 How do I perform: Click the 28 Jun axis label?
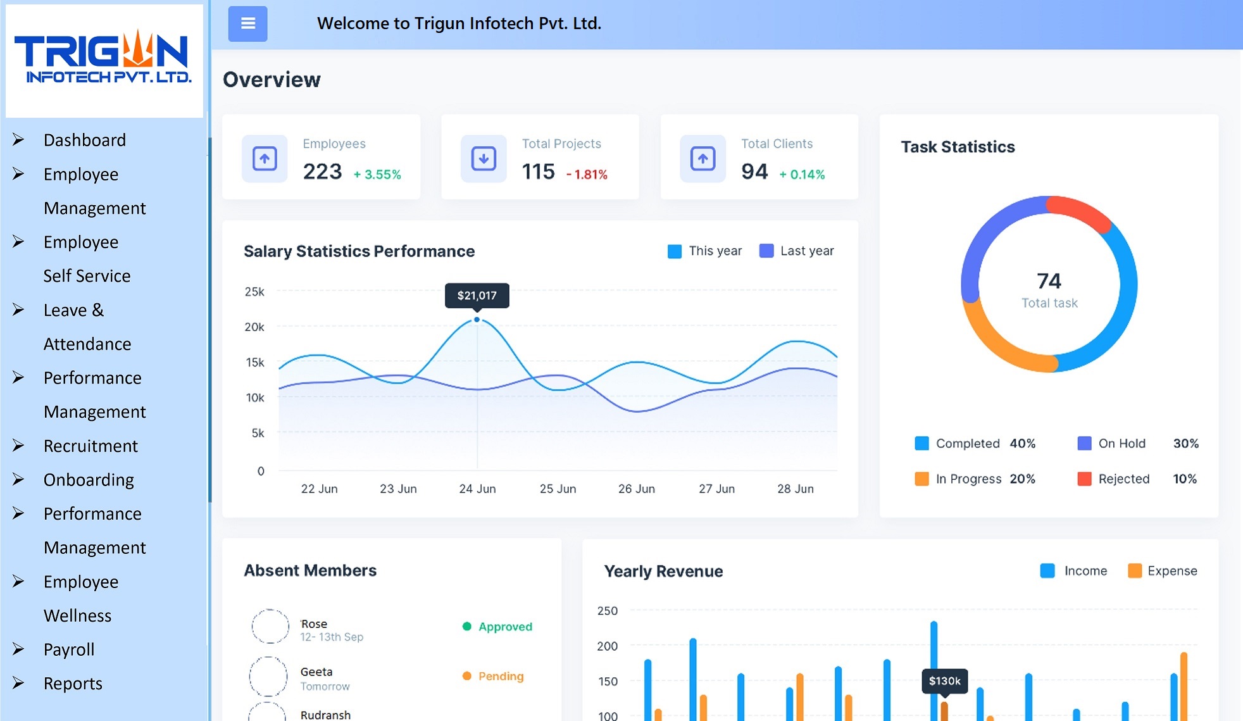click(796, 489)
